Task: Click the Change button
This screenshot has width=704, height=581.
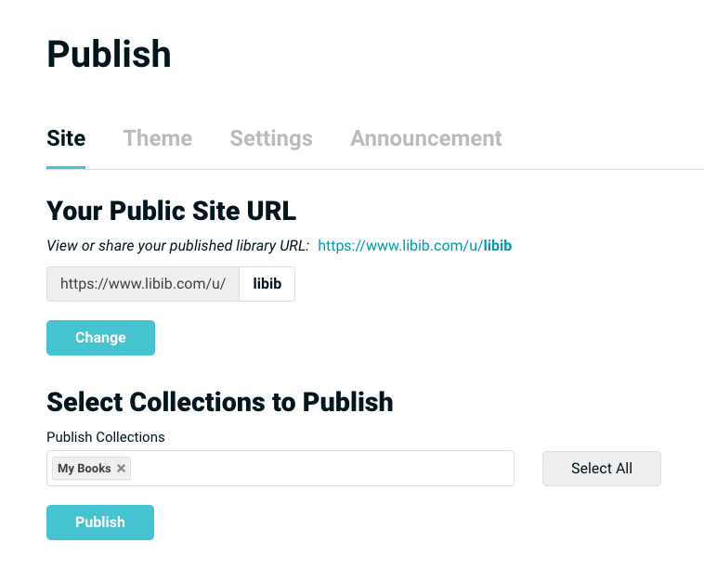Action: coord(100,338)
